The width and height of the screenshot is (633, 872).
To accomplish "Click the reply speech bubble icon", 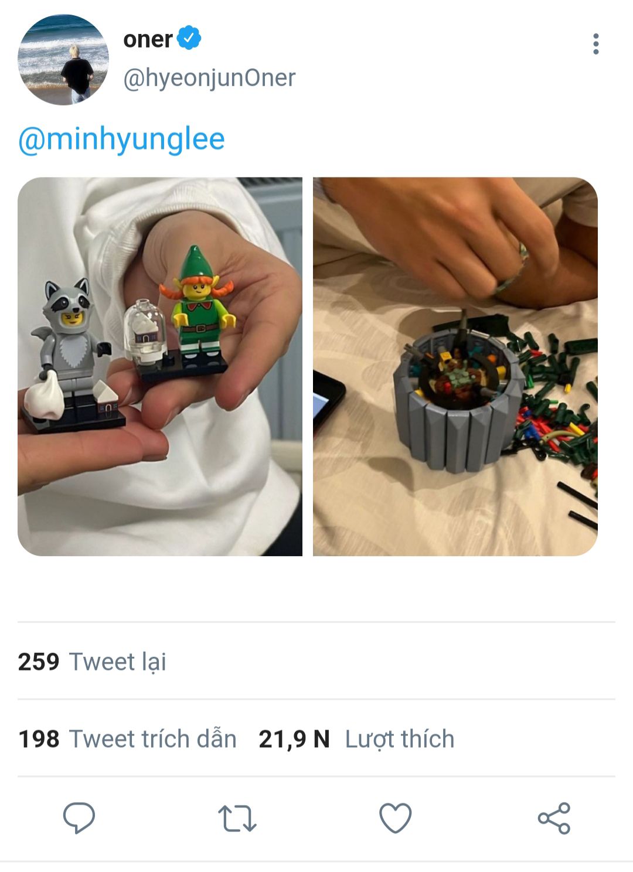I will point(79,817).
